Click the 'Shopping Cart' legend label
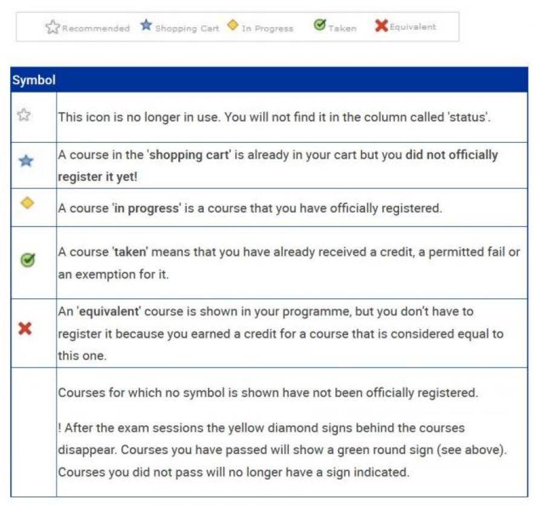The width and height of the screenshot is (535, 505). click(x=187, y=28)
